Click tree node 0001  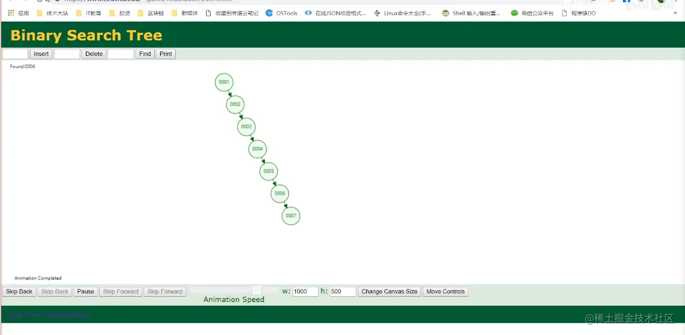pyautogui.click(x=224, y=82)
